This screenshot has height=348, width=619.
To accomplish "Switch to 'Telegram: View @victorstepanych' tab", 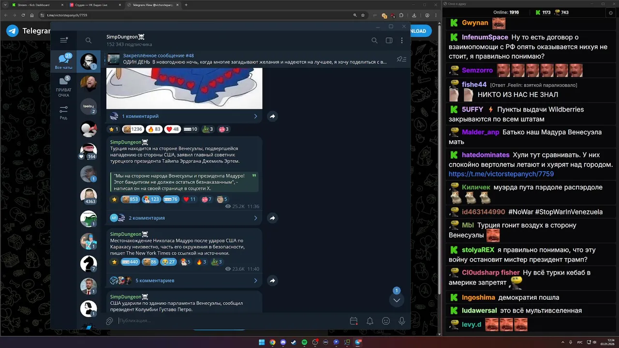I will [x=152, y=5].
